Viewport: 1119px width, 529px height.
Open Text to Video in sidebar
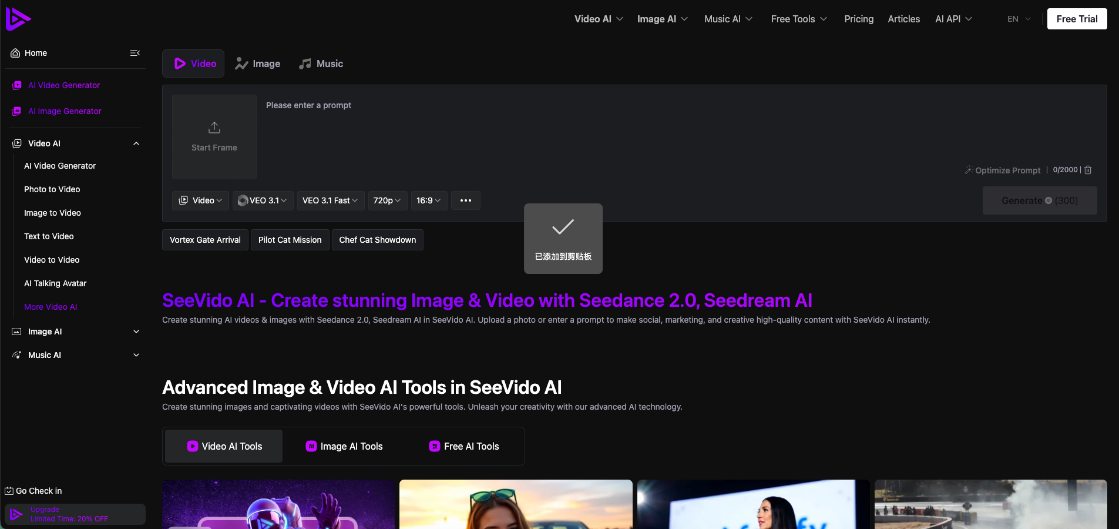tap(49, 236)
